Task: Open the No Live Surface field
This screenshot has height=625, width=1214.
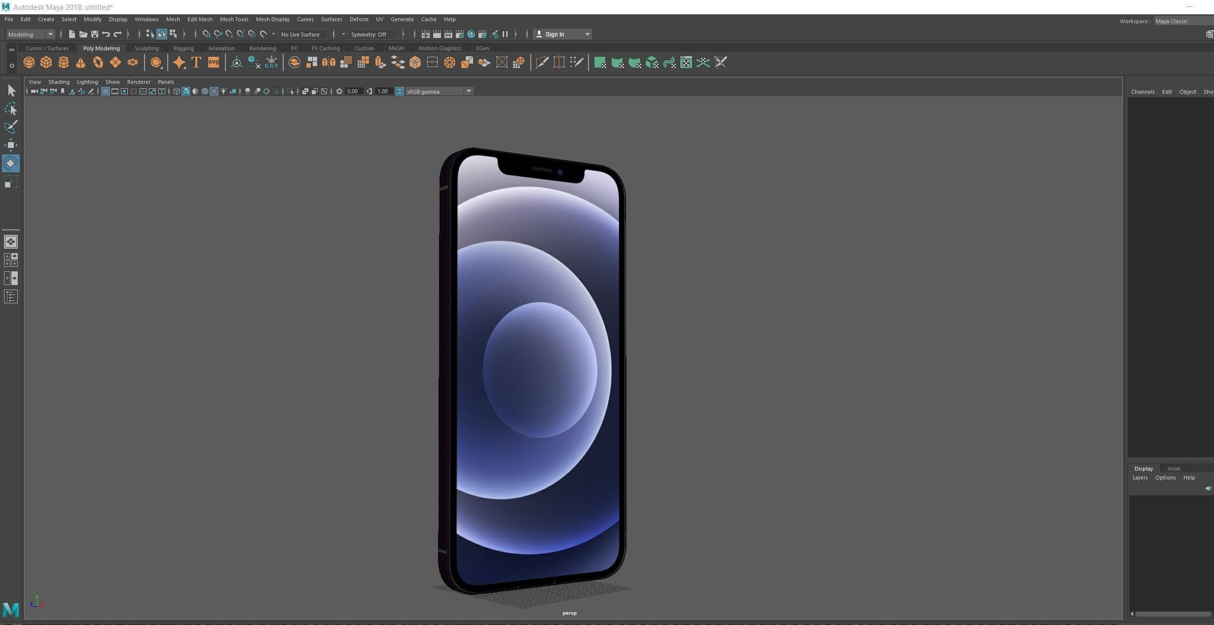Action: coord(302,34)
